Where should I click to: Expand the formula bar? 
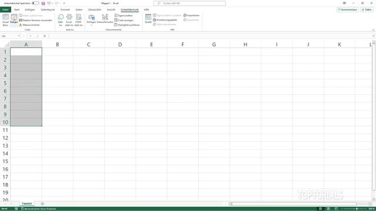tap(373, 36)
